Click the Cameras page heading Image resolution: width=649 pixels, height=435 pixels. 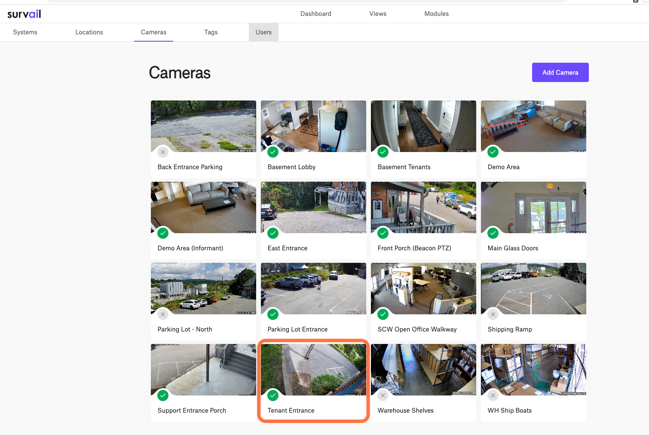(x=180, y=73)
